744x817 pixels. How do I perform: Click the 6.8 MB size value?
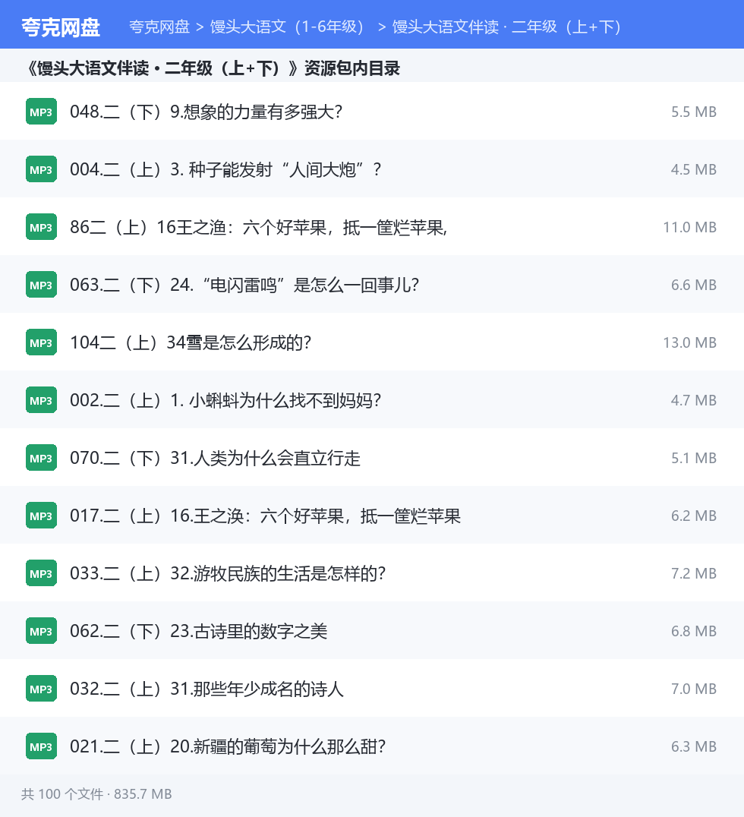(x=693, y=631)
